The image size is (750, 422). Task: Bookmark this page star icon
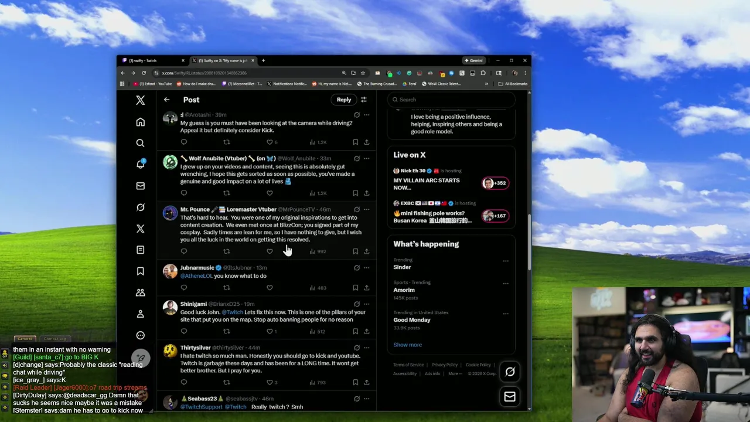click(363, 73)
